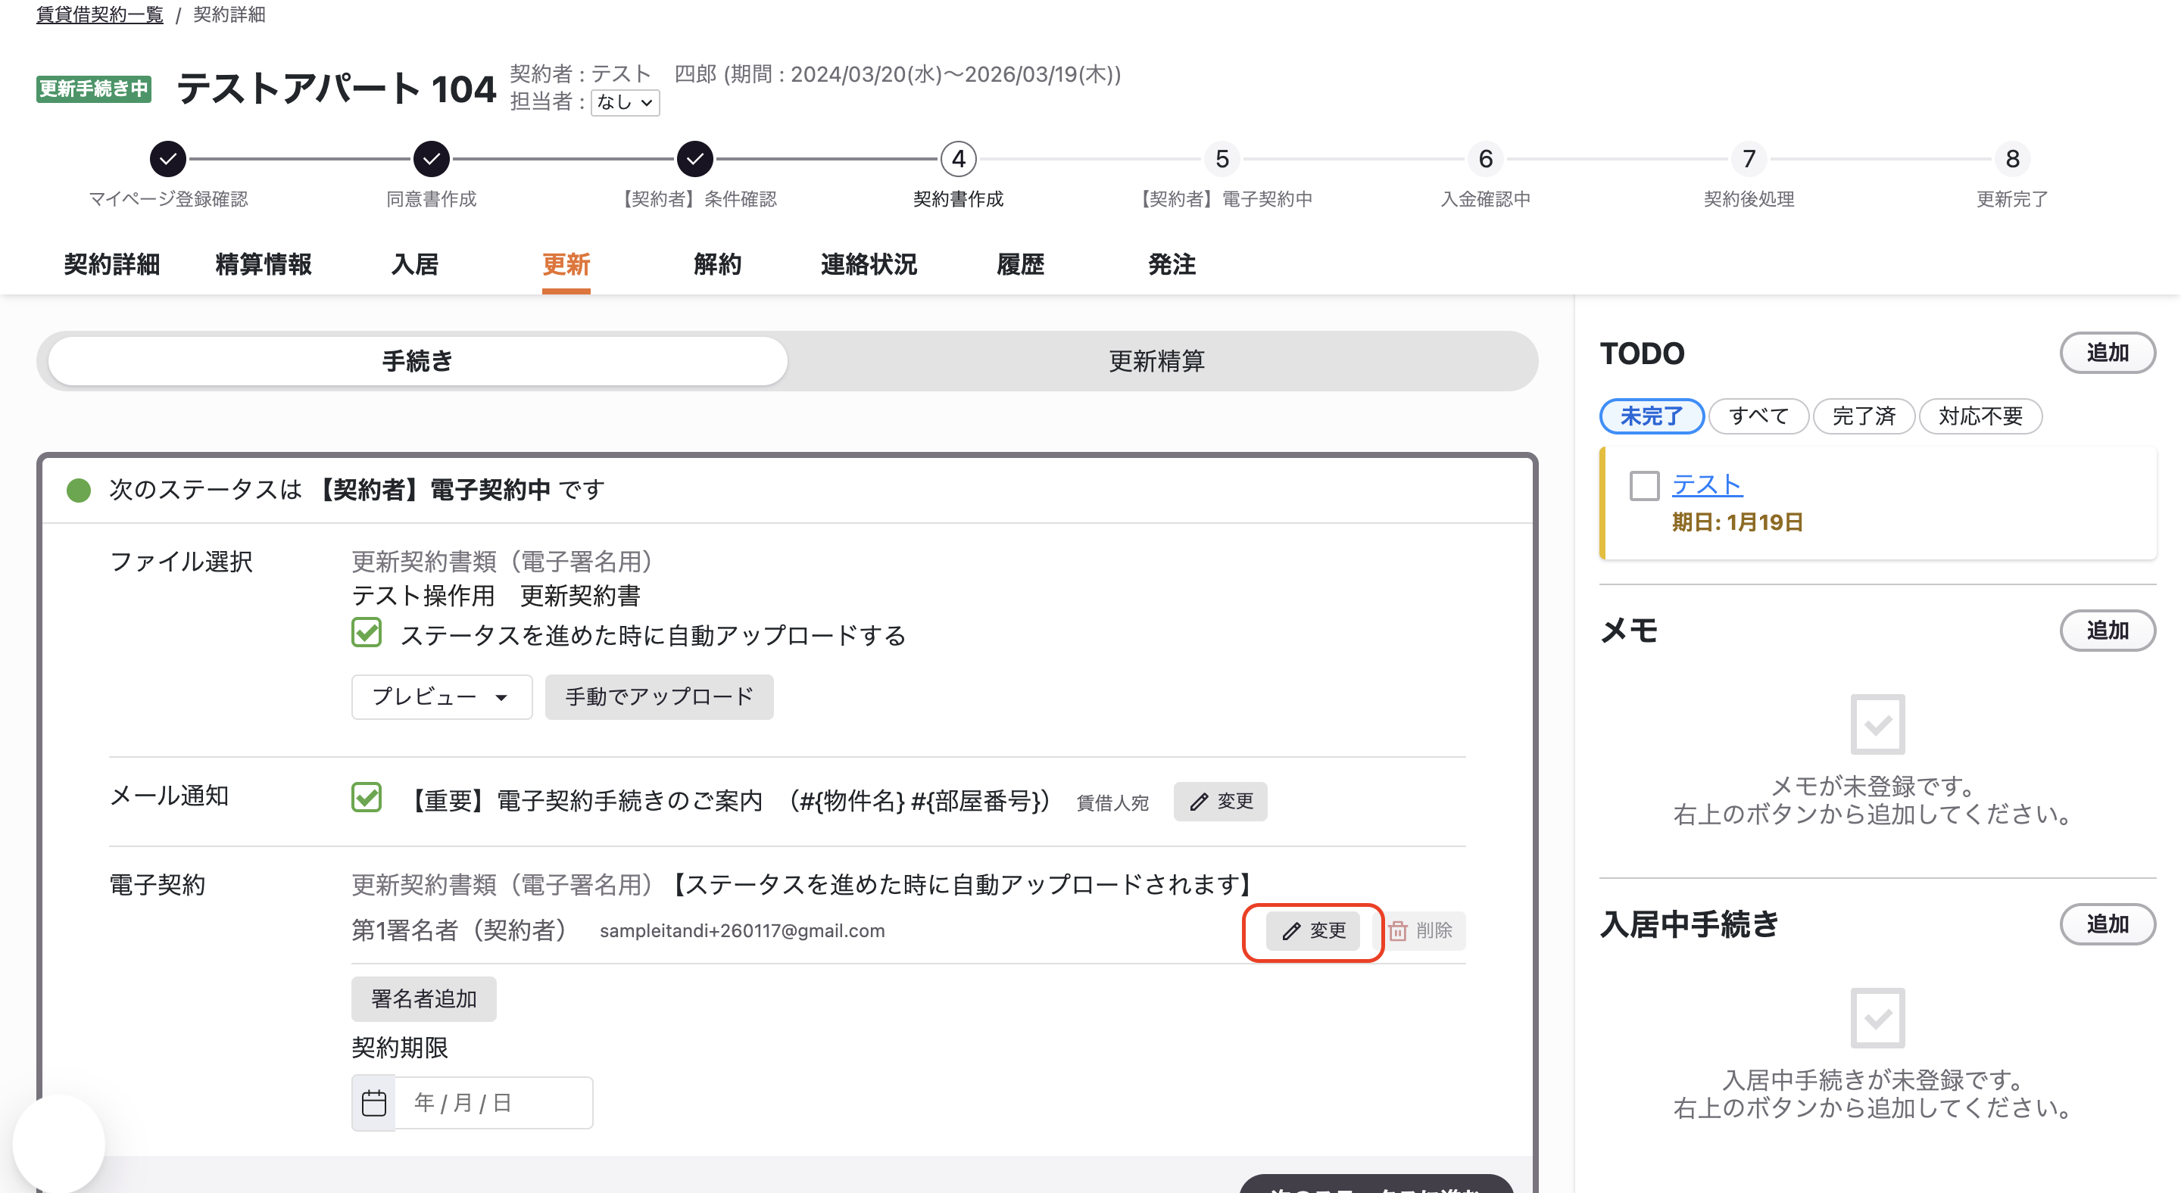
Task: Click 追加 in the 入居中手続き section
Action: 2108,924
